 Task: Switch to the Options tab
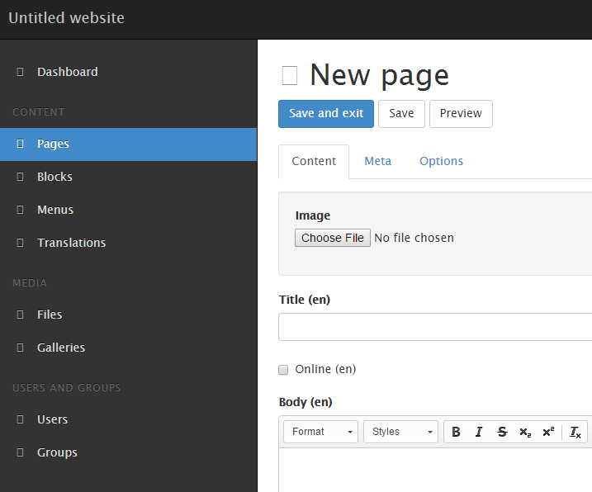pyautogui.click(x=441, y=161)
